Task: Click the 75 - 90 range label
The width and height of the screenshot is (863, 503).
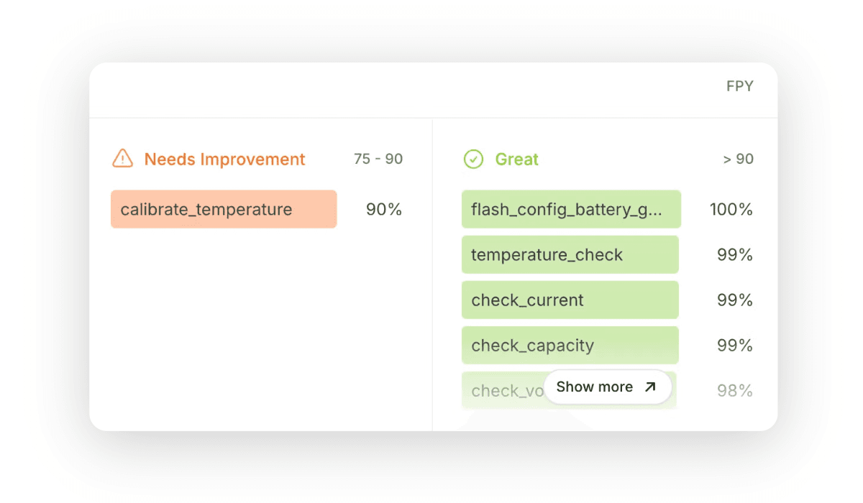Action: point(378,159)
